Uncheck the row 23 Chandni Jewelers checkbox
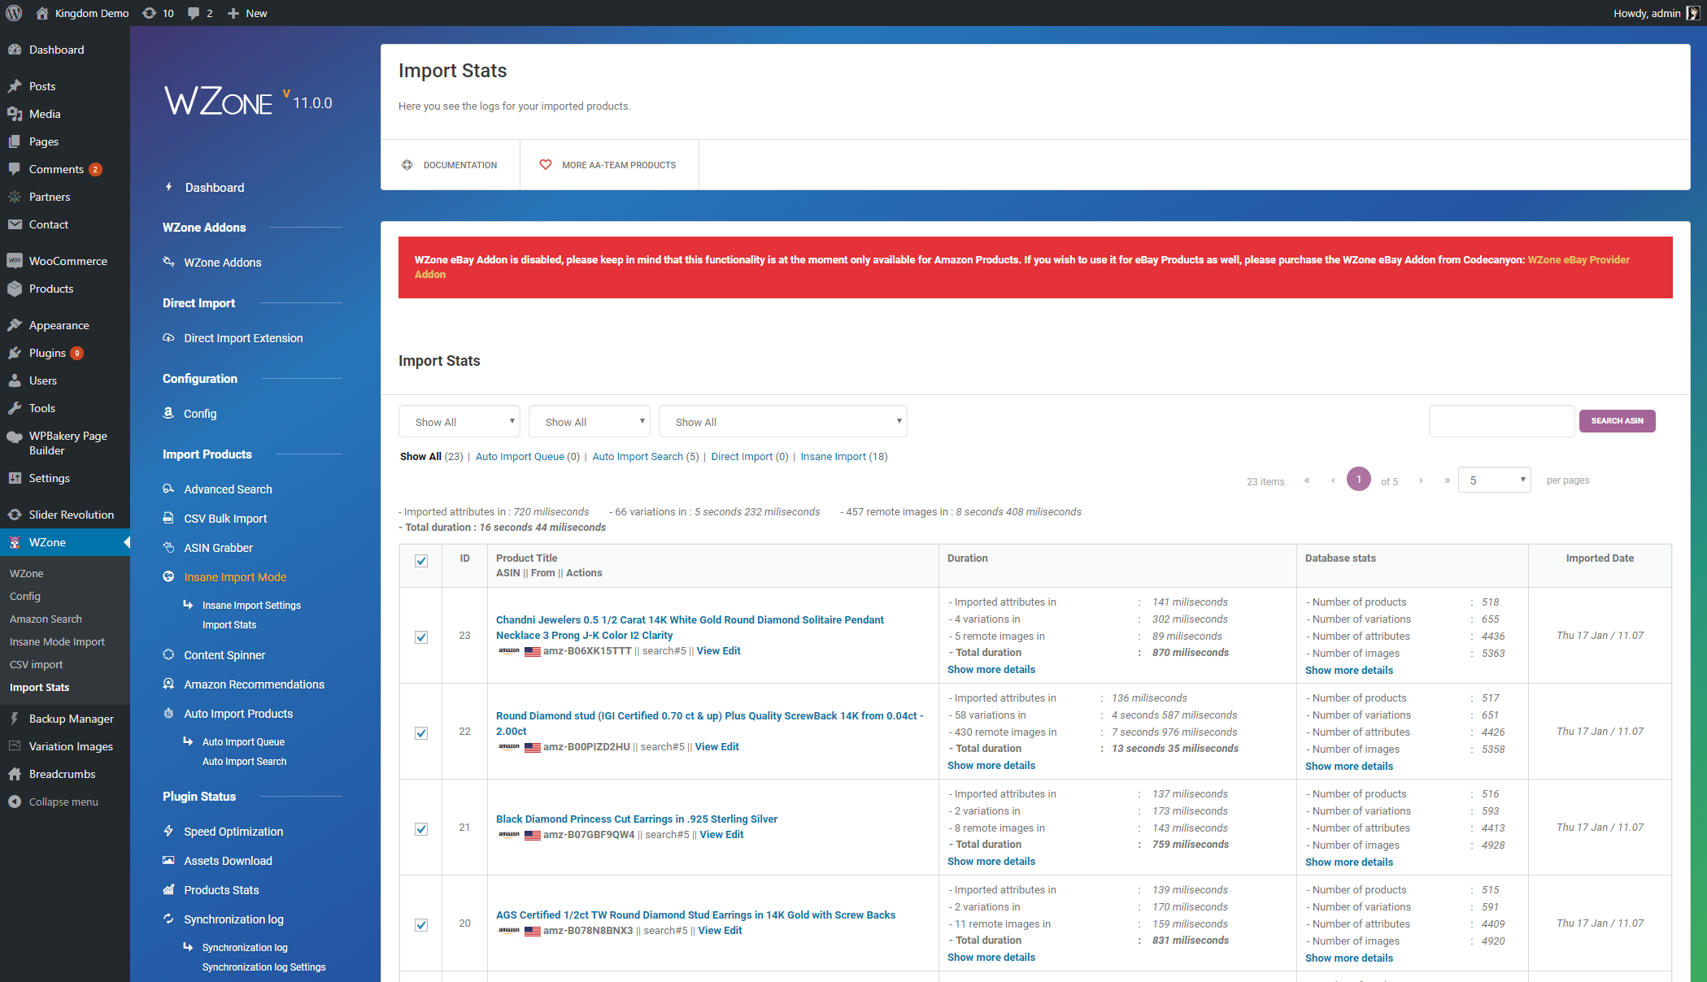 click(x=421, y=637)
